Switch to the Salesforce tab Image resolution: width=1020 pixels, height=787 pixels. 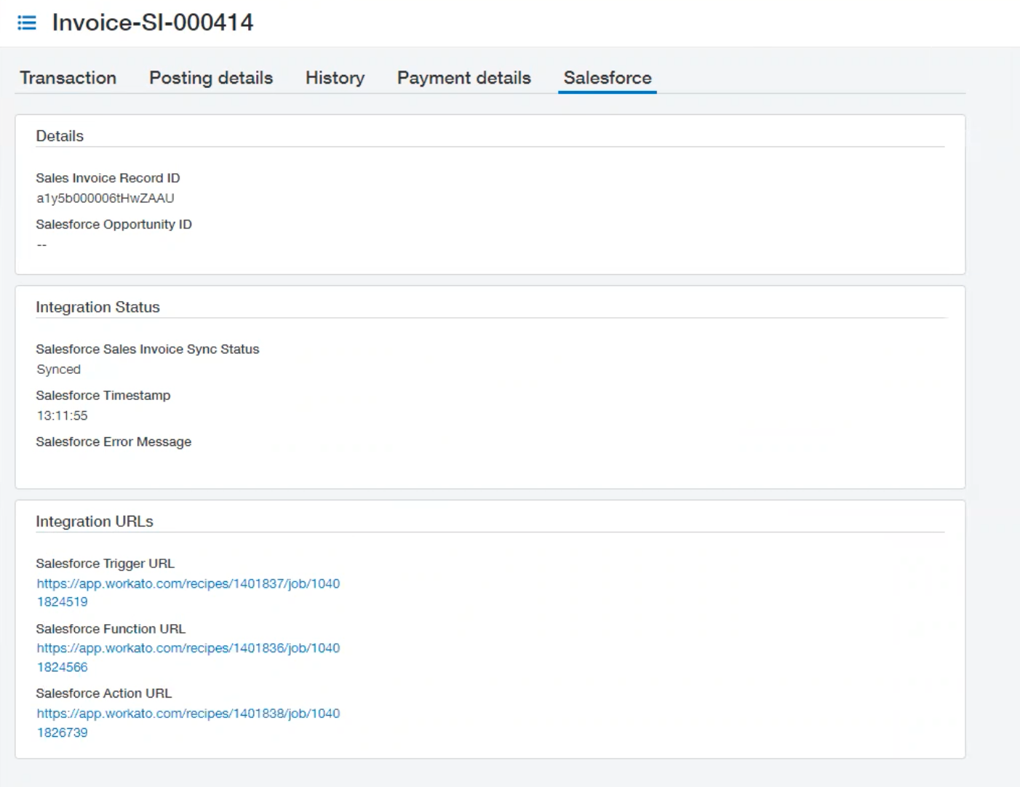tap(607, 77)
